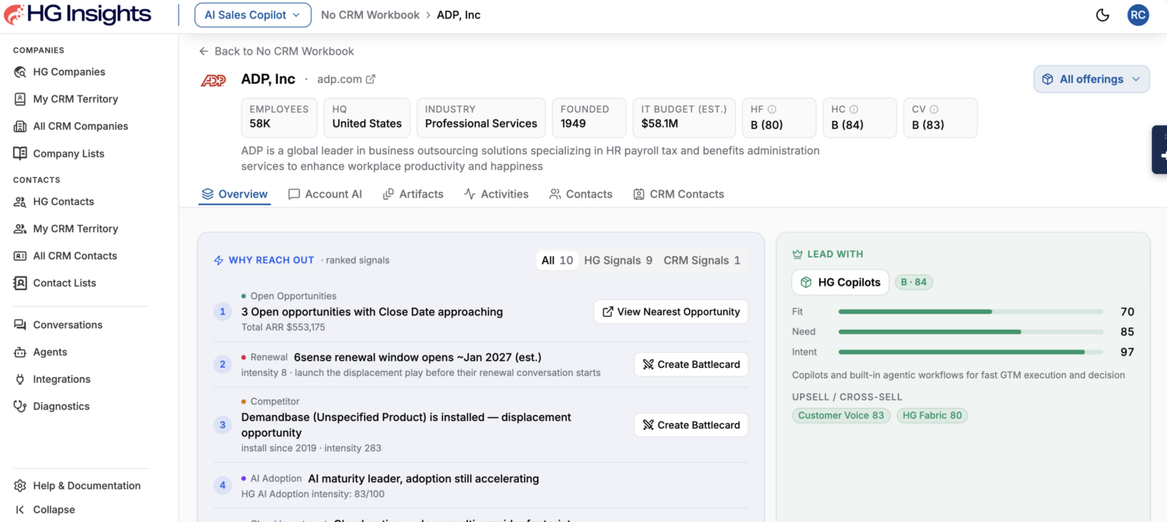Open Company Lists
This screenshot has width=1167, height=522.
68,153
